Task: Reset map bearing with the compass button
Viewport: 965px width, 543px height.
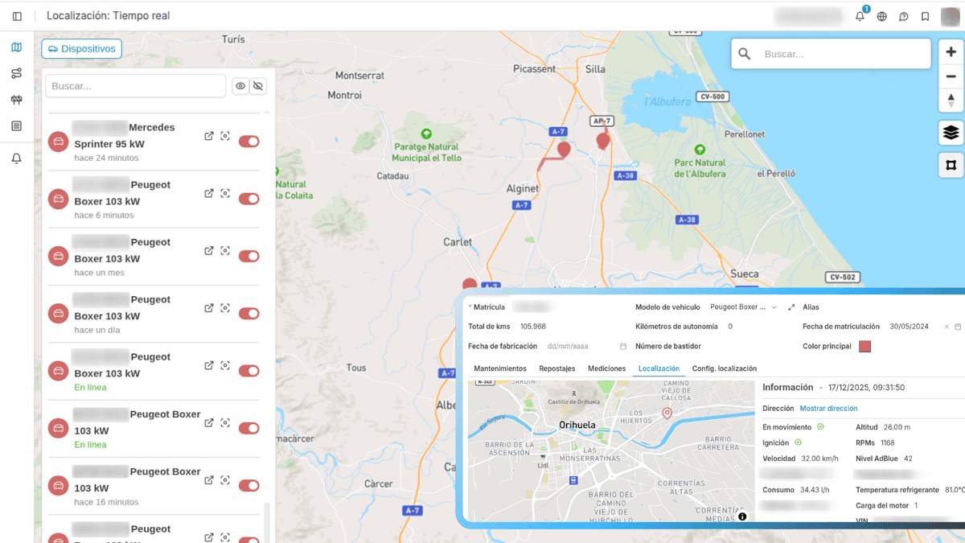Action: pos(951,101)
